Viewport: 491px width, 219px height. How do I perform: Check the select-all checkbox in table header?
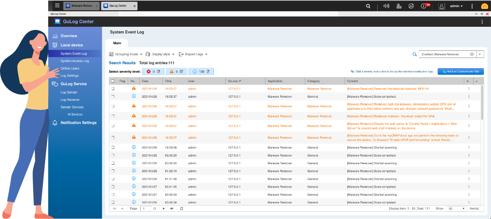click(x=112, y=81)
